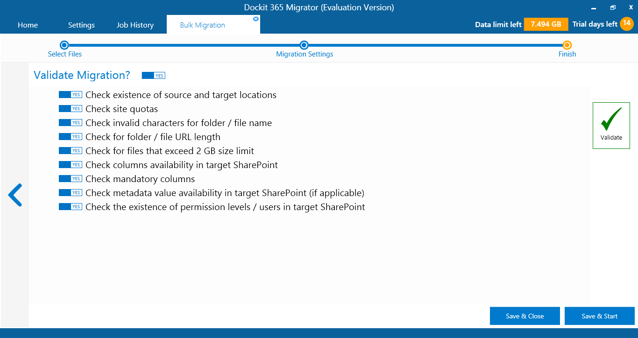Open the Home tab
This screenshot has height=338, width=638.
(28, 25)
